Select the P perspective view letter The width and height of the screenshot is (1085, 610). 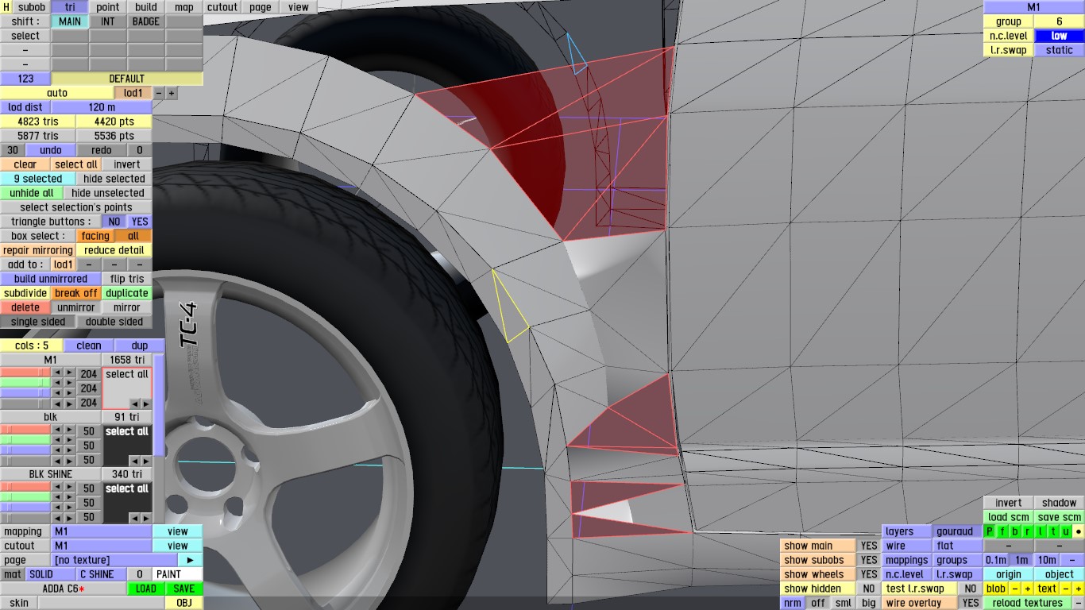pos(990,531)
